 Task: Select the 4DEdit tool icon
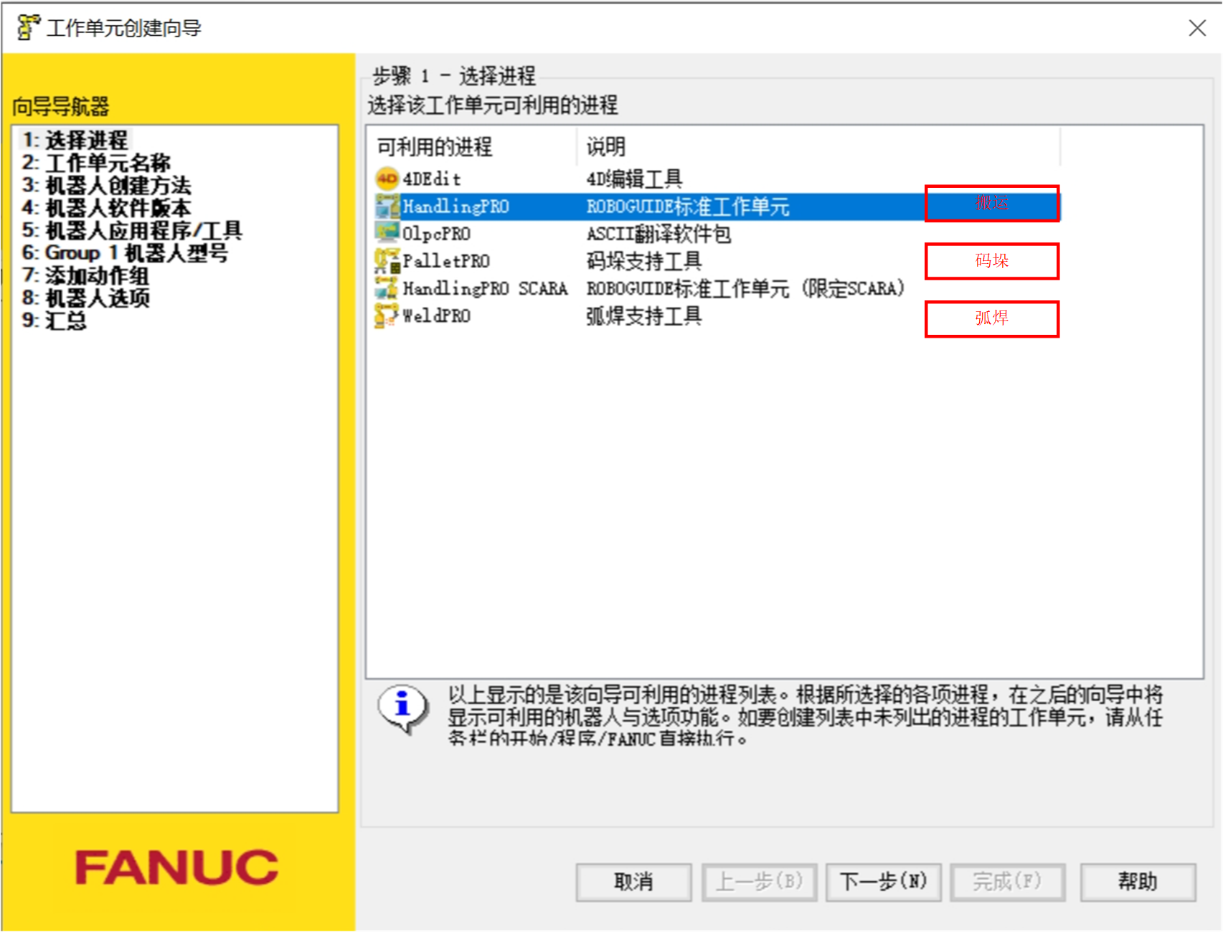(385, 178)
